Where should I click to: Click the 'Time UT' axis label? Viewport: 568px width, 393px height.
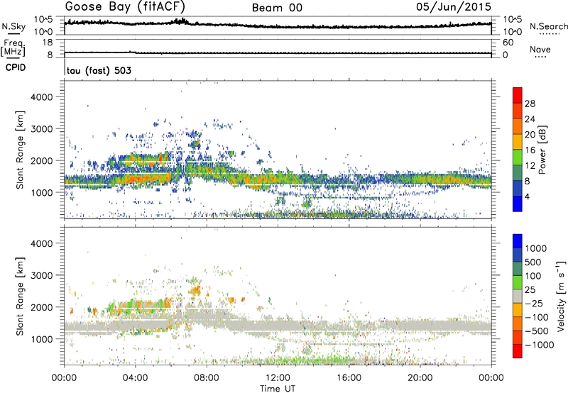[x=278, y=389]
